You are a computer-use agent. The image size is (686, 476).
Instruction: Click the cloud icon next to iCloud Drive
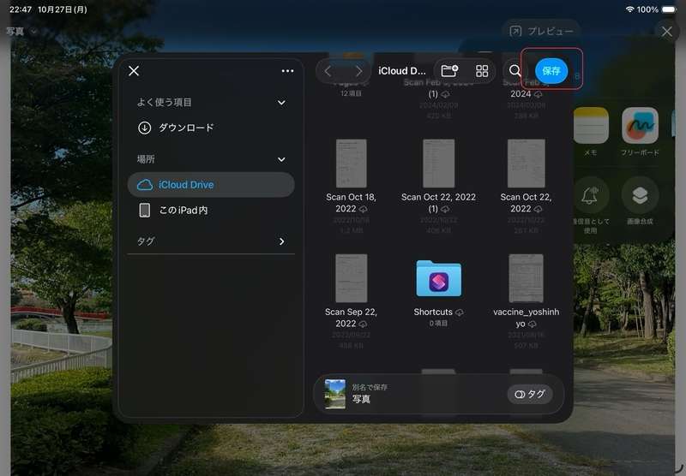pyautogui.click(x=145, y=185)
